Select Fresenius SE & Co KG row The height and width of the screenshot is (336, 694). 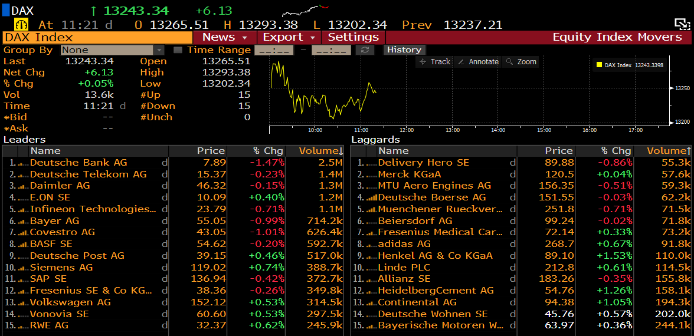tap(173, 291)
